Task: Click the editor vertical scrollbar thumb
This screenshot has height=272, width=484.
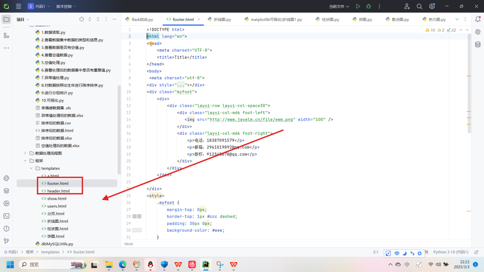Action: coord(469,83)
